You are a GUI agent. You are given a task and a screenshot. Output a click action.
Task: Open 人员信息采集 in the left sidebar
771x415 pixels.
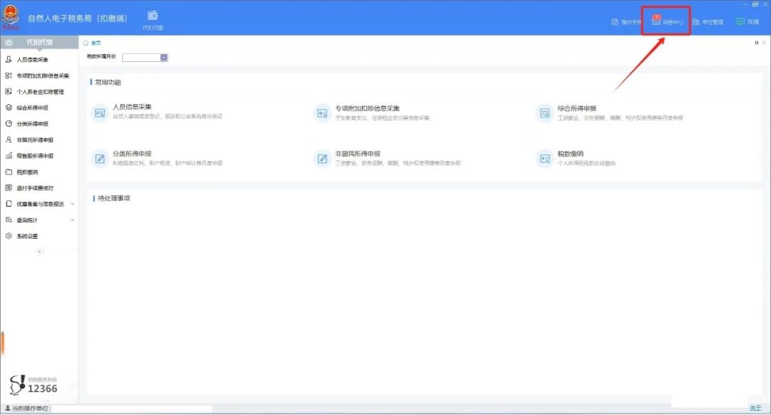(32, 59)
